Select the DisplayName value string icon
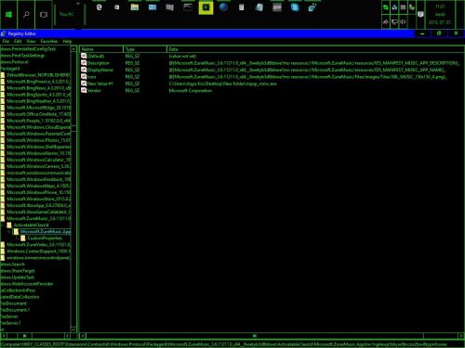465x348 pixels. (84, 70)
